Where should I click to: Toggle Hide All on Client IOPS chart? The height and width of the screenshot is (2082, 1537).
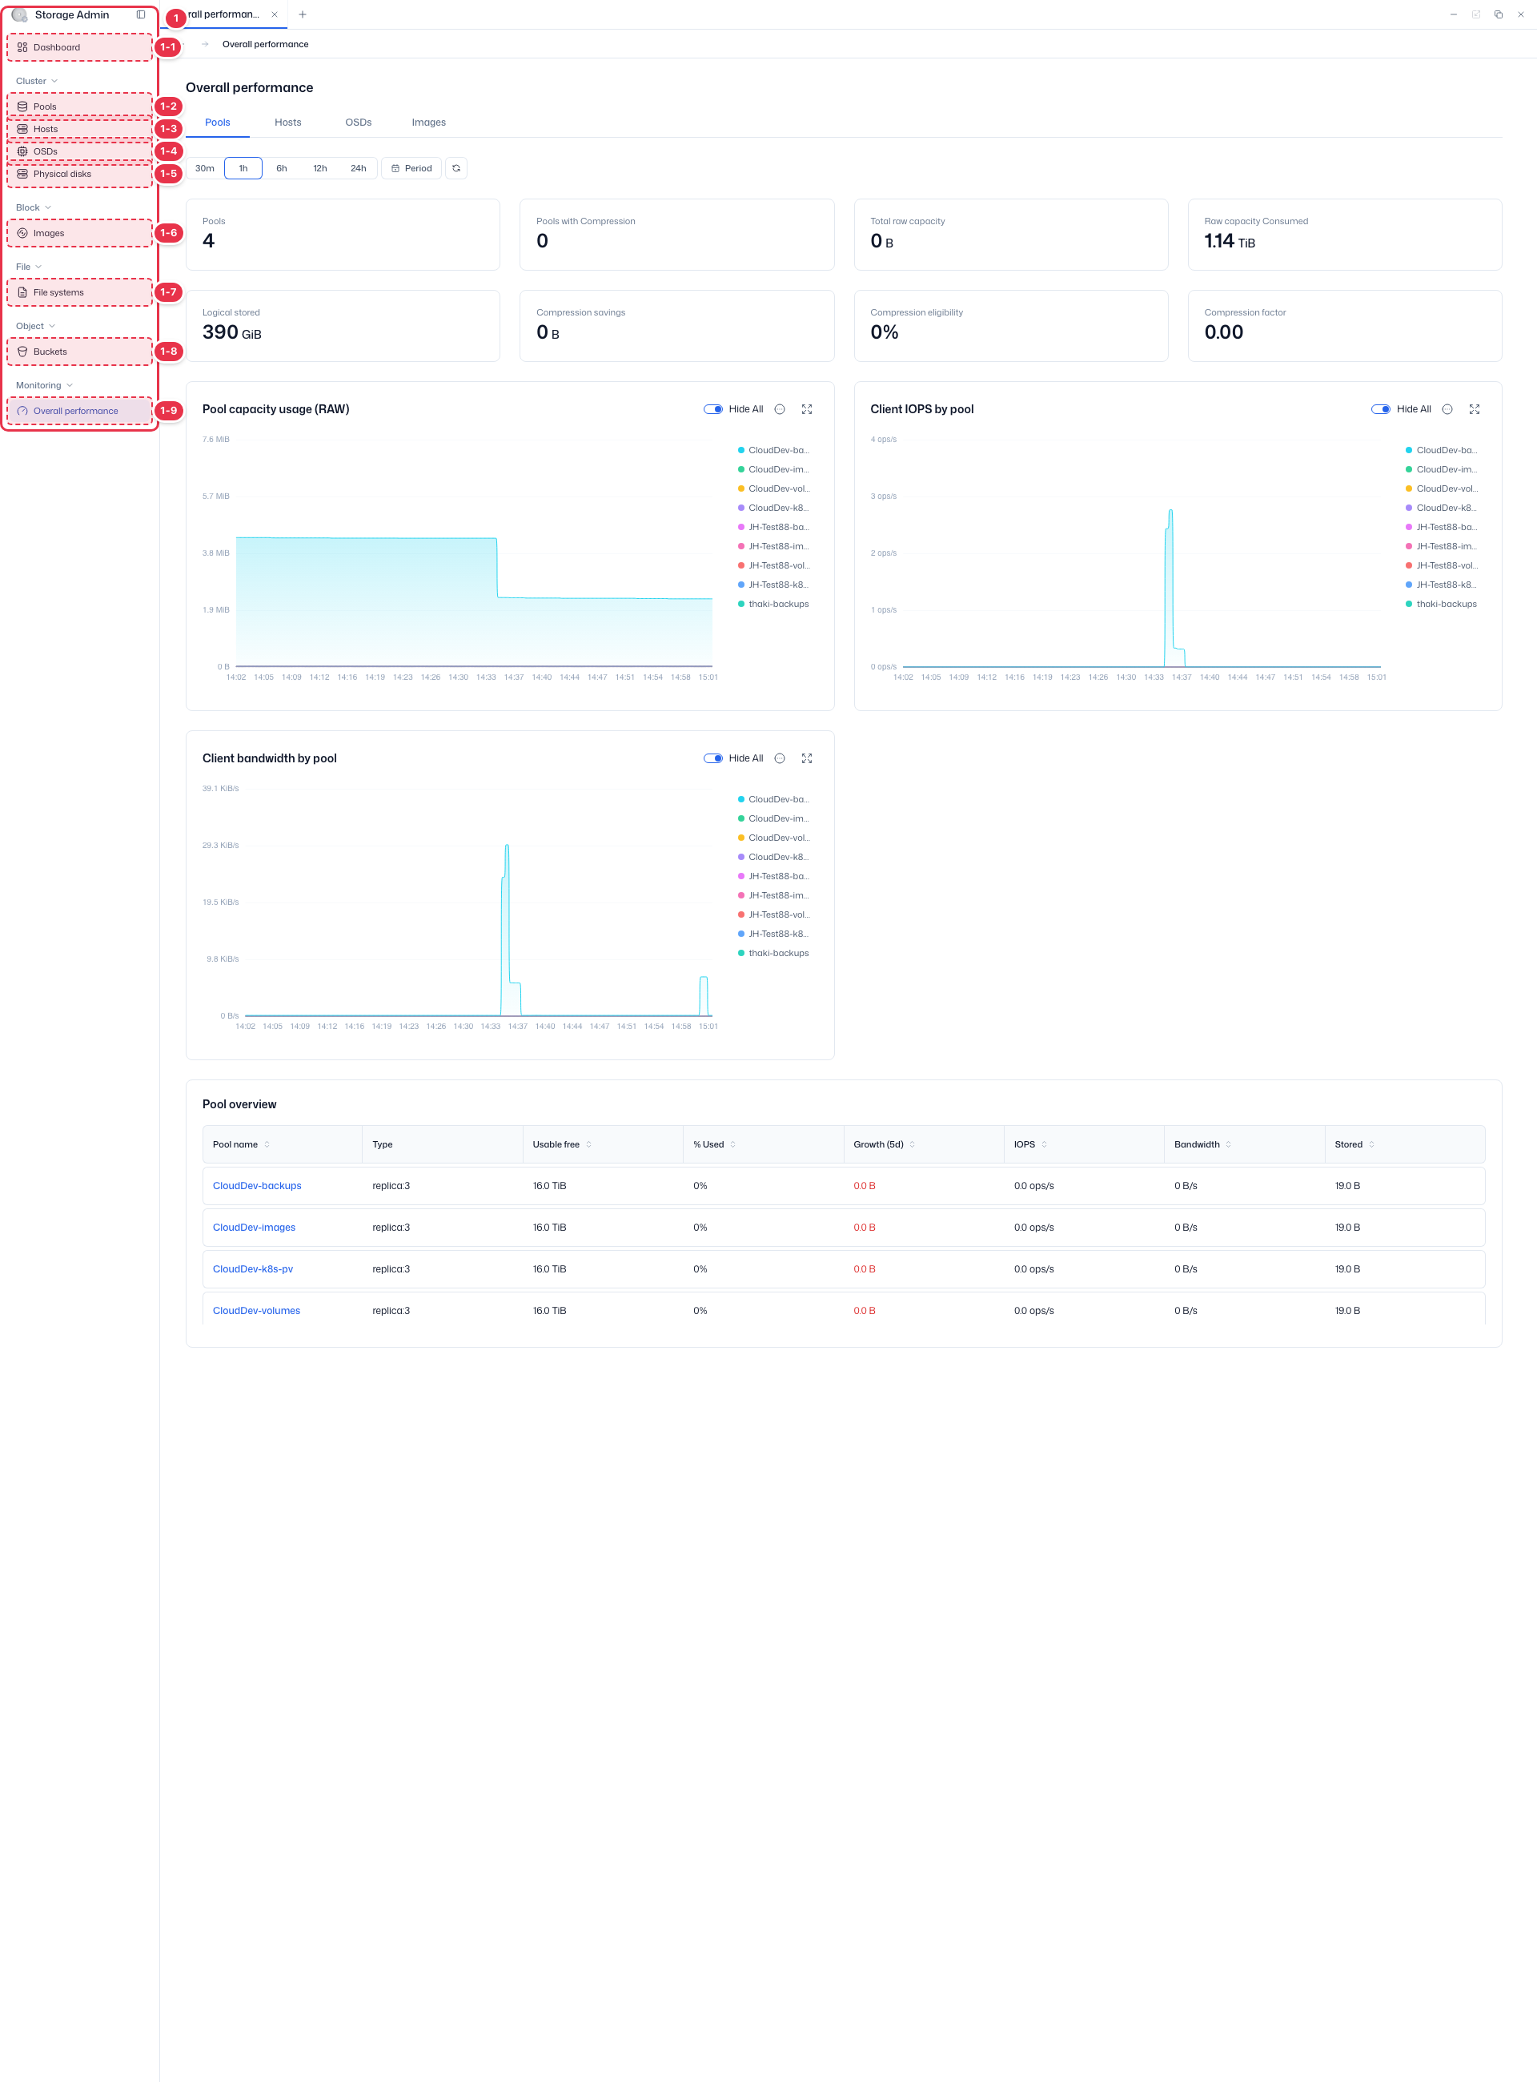(x=1382, y=409)
